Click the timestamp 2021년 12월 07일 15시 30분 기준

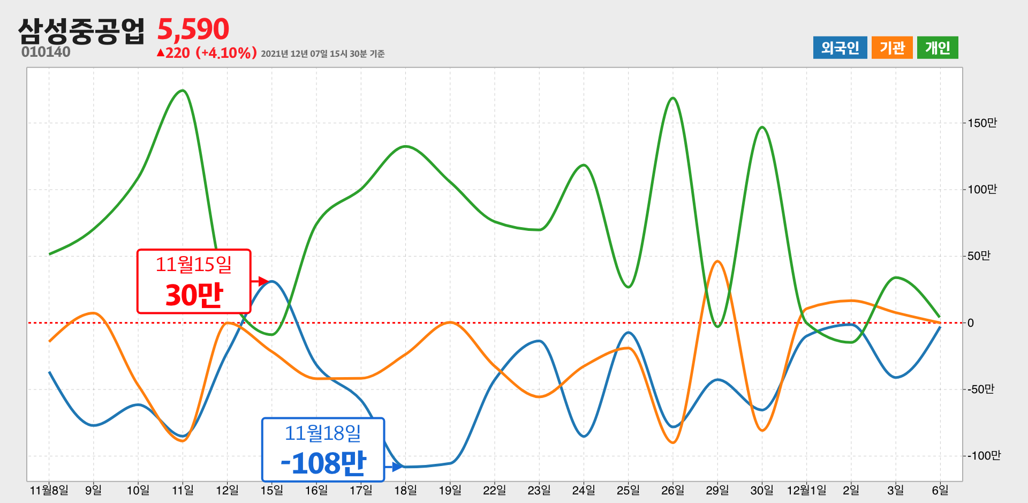pos(323,54)
